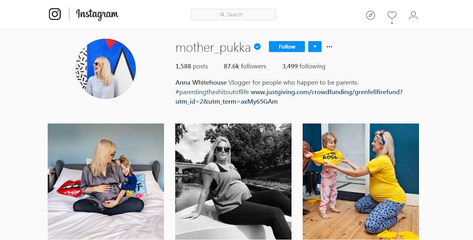Click the 1,588 posts count
The height and width of the screenshot is (240, 473).
(192, 66)
